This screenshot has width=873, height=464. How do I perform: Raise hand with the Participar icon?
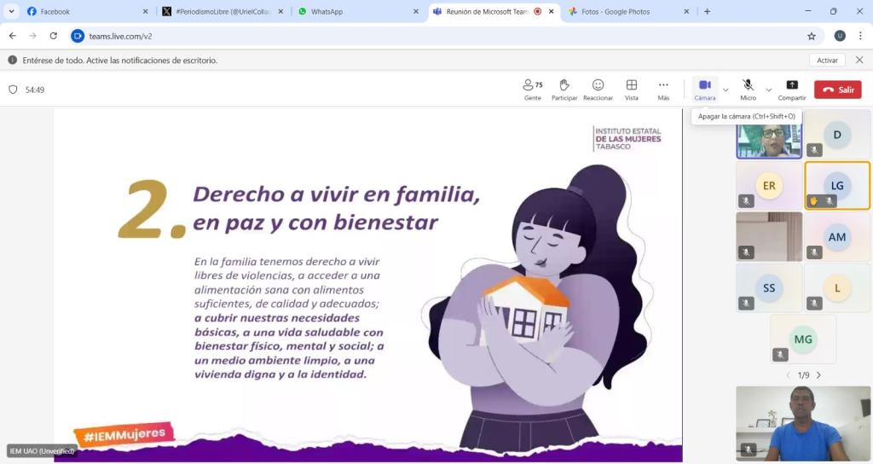coord(564,89)
